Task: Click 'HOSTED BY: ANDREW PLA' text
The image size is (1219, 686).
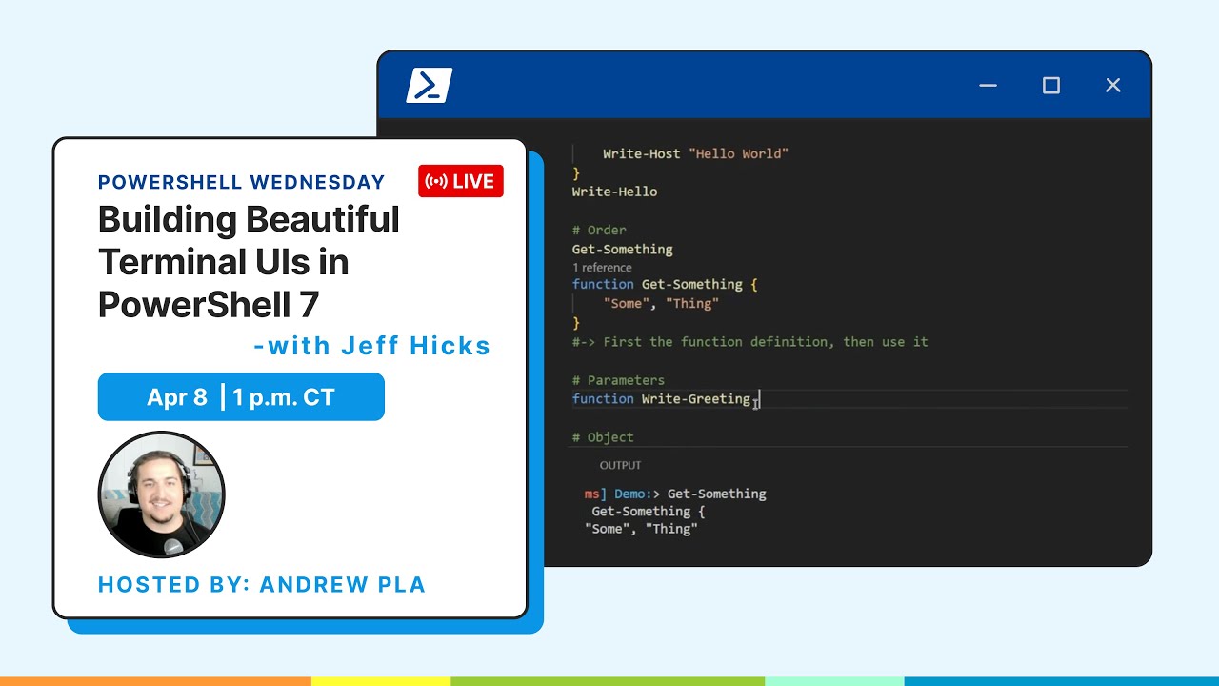Action: [262, 585]
